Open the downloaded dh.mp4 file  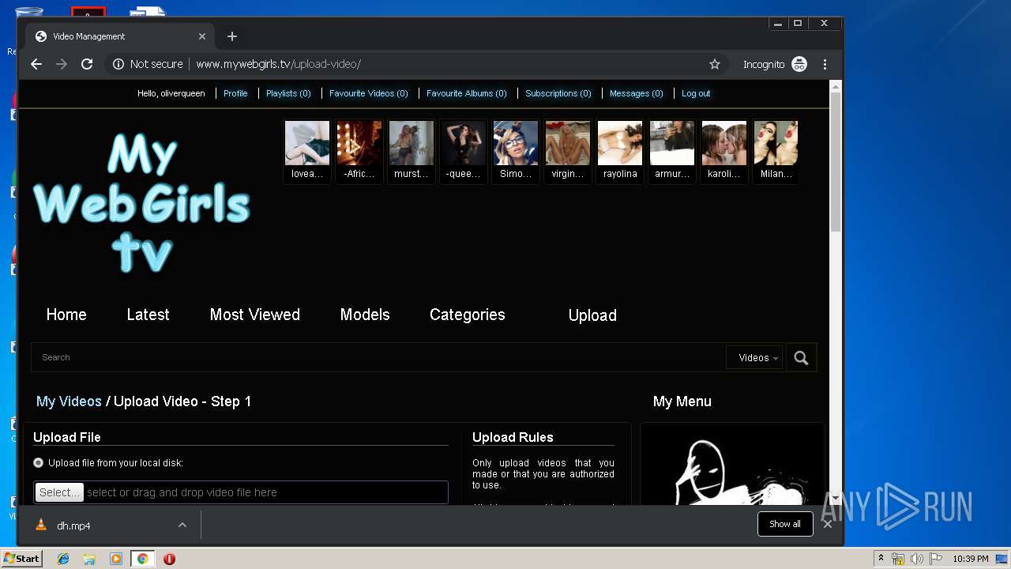73,526
